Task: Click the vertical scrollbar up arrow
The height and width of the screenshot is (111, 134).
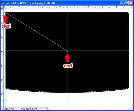Action: [132, 7]
